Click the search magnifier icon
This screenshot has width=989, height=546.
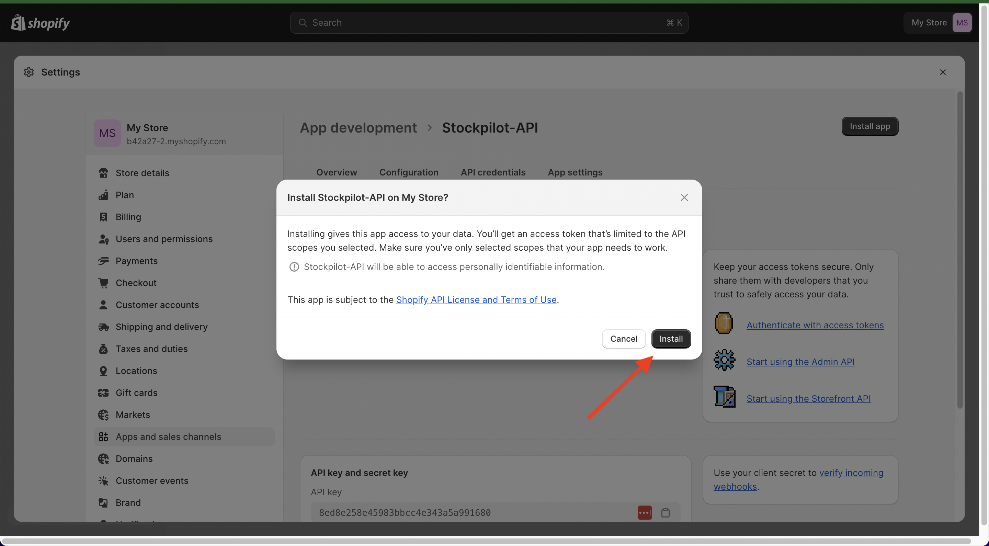point(303,23)
